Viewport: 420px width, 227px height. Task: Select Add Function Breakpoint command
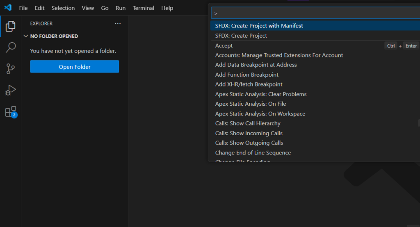[x=247, y=75]
